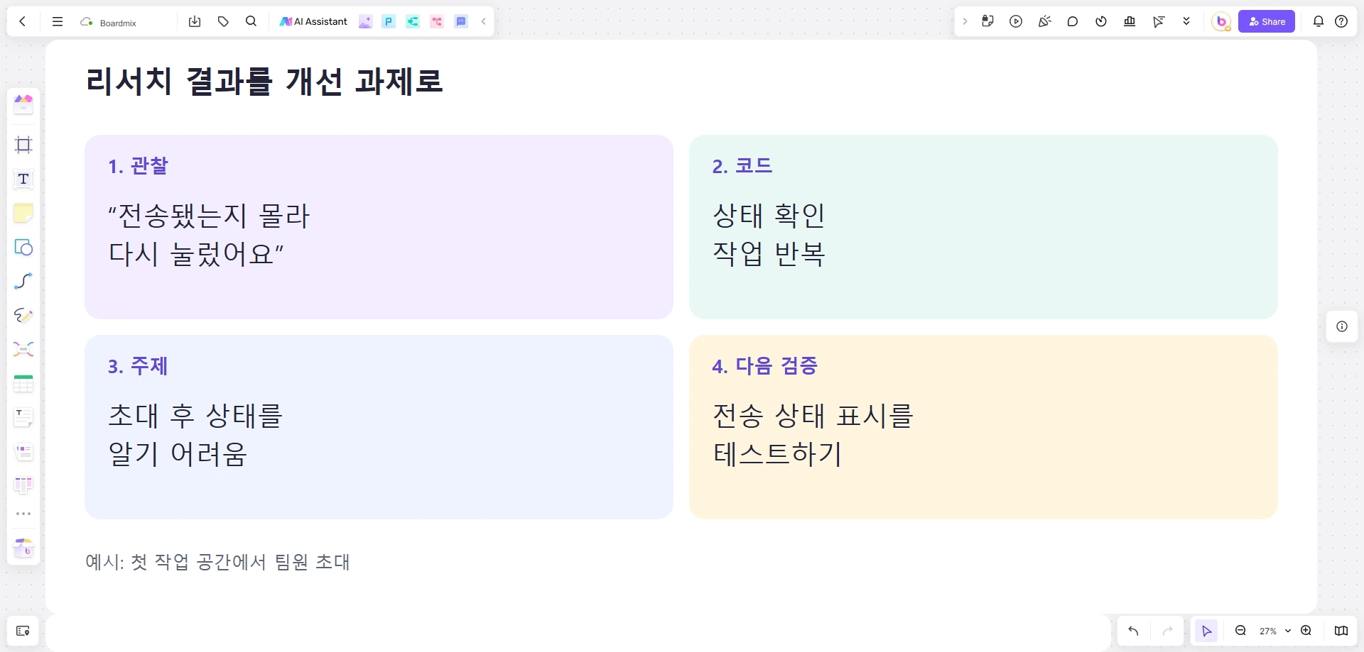
Task: Go back with the left arrow
Action: 23,21
